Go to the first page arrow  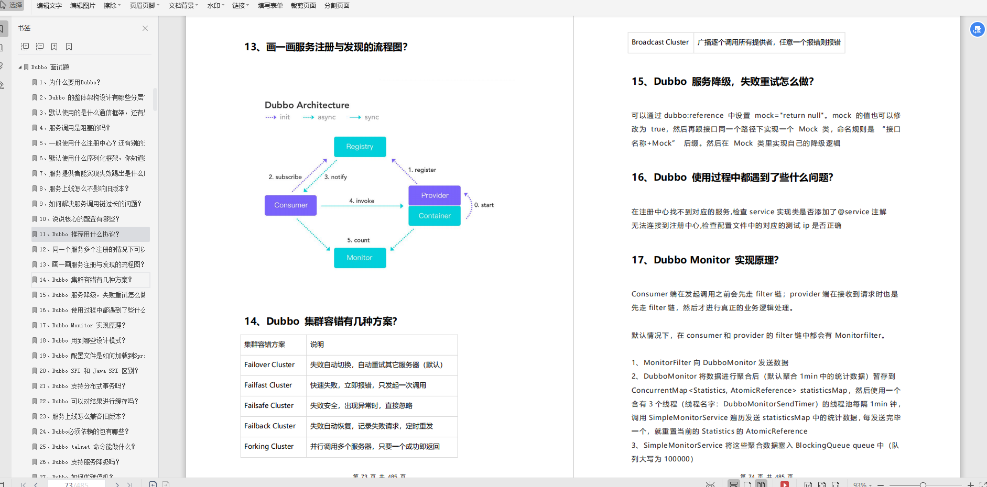pos(23,484)
